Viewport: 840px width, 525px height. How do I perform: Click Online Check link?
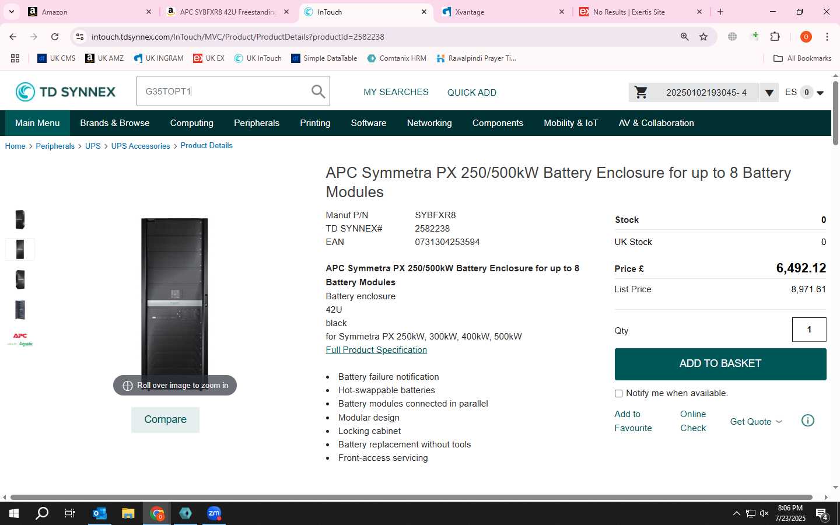[x=693, y=421]
